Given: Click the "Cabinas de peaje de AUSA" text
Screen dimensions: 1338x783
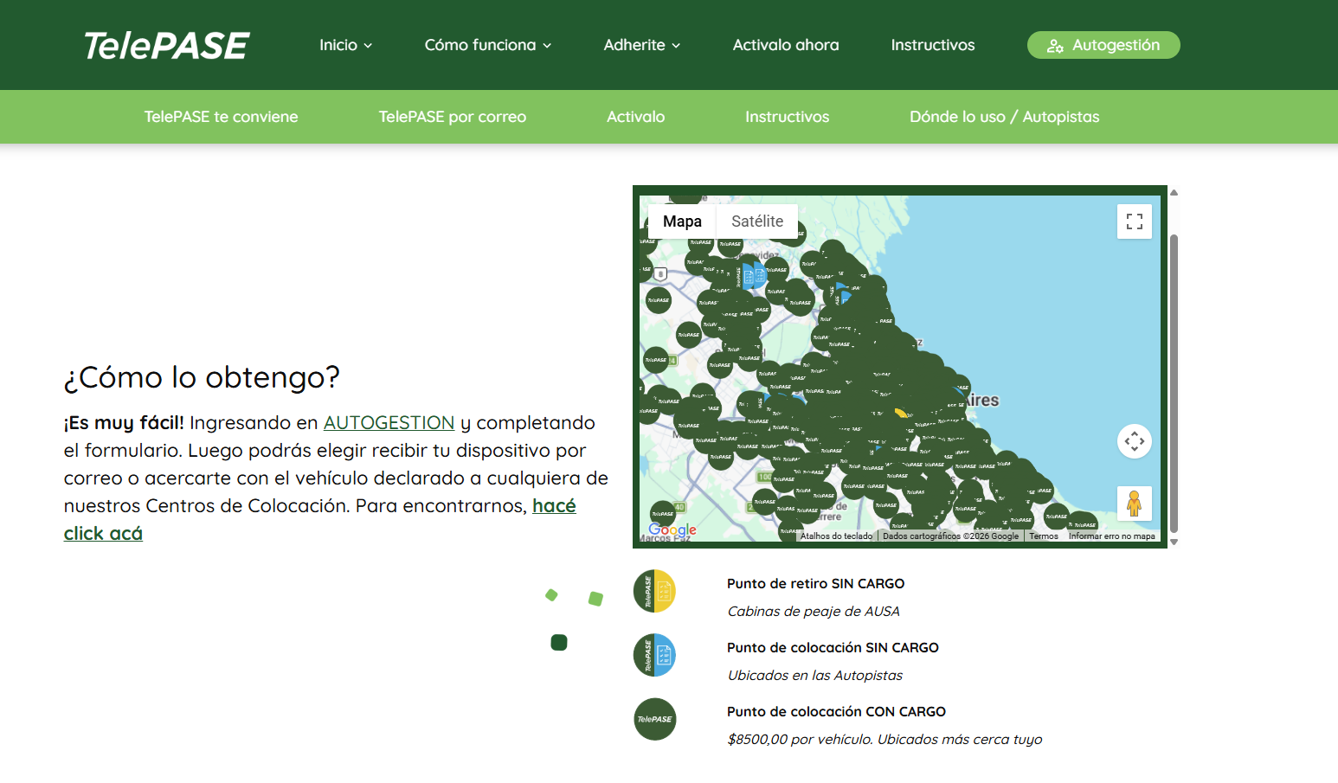Looking at the screenshot, I should [814, 612].
